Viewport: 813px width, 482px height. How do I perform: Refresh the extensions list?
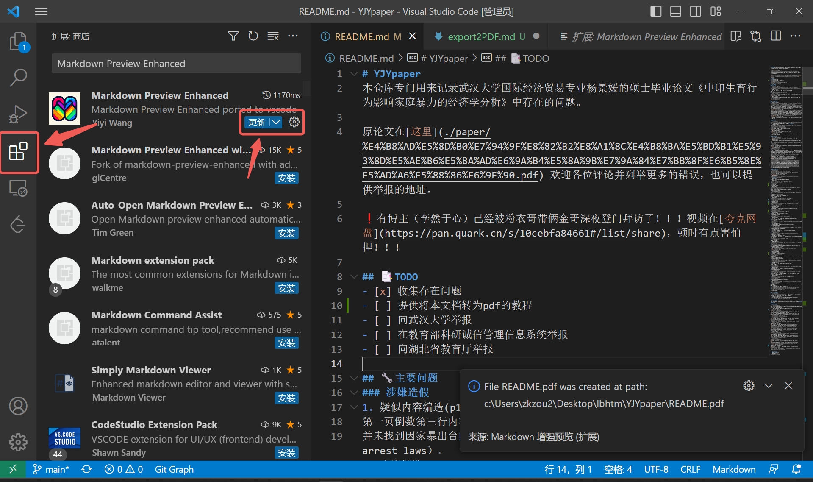[253, 36]
